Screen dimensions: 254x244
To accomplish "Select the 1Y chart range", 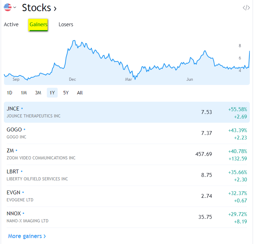I will tap(52, 93).
